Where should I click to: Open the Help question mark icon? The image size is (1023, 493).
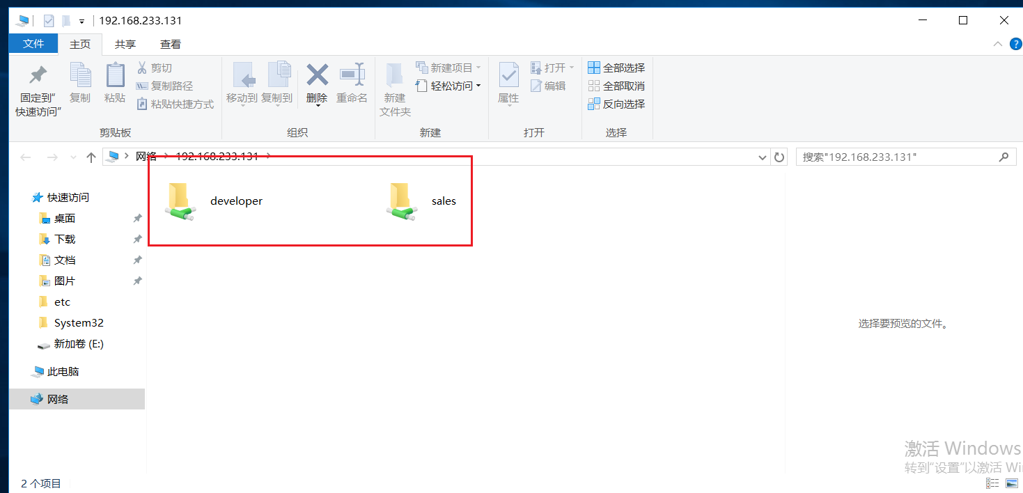(1016, 44)
